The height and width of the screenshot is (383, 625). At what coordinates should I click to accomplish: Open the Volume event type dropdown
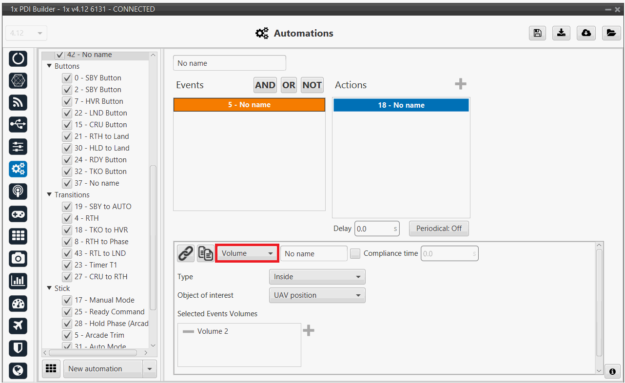[x=247, y=253]
